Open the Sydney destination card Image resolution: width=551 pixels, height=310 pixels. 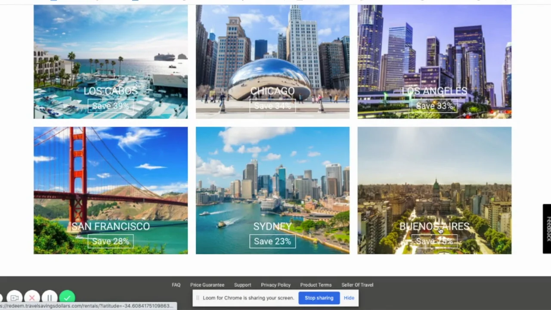point(272,190)
